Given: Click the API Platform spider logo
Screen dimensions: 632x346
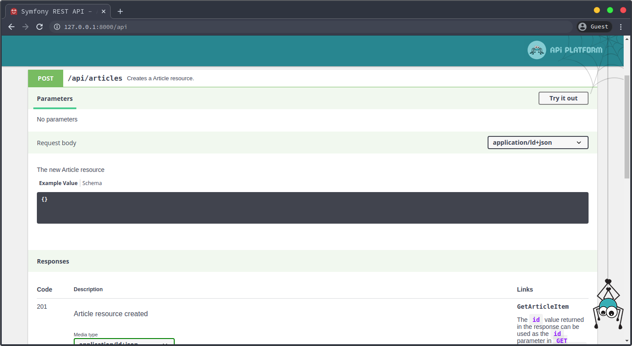Looking at the screenshot, I should coord(536,50).
